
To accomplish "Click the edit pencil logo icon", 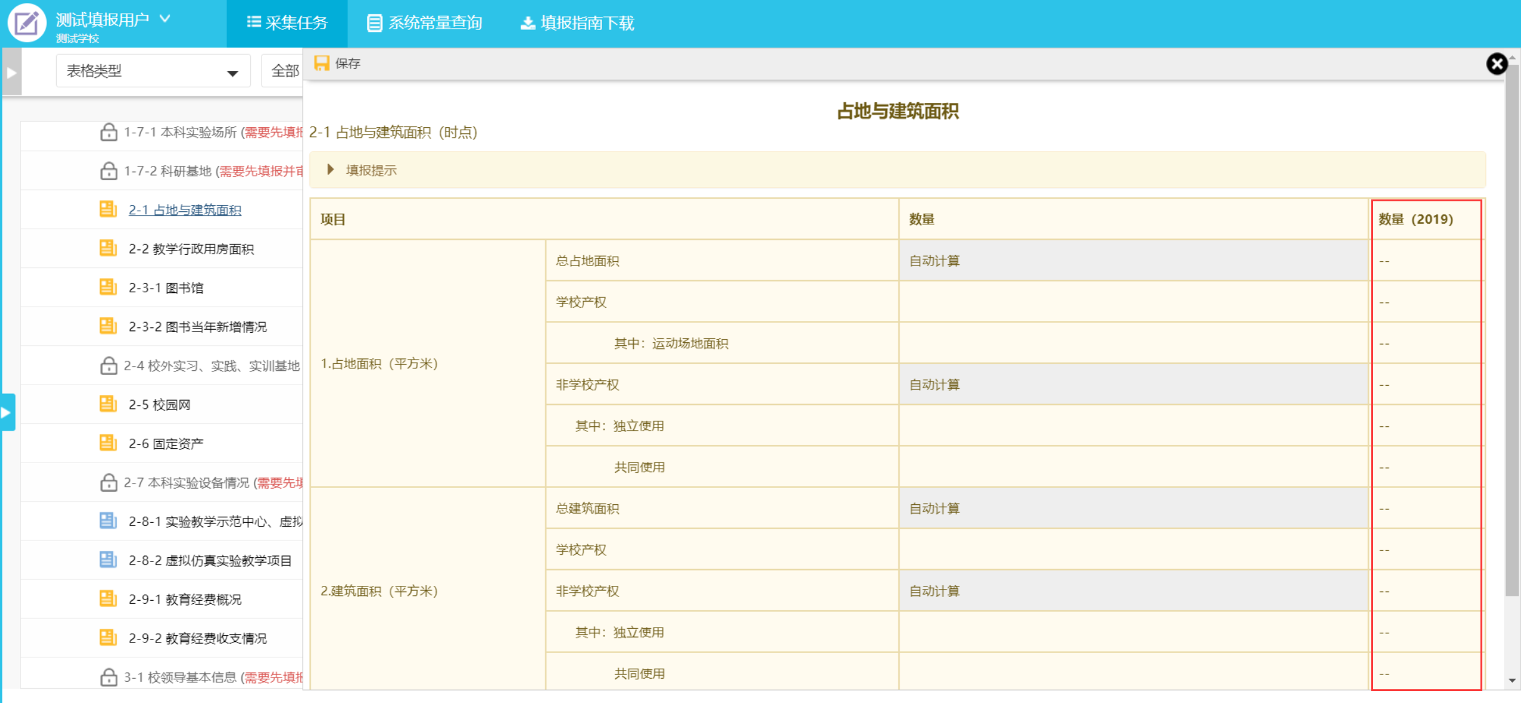I will click(x=26, y=23).
